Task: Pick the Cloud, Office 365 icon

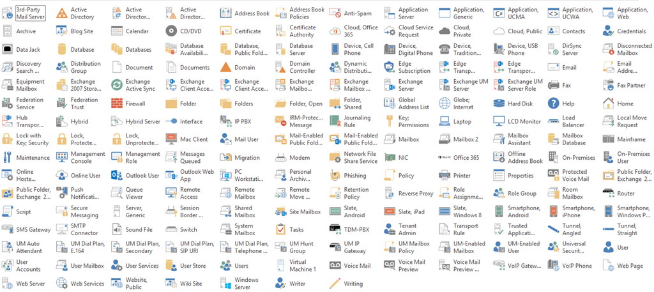Action: click(335, 31)
